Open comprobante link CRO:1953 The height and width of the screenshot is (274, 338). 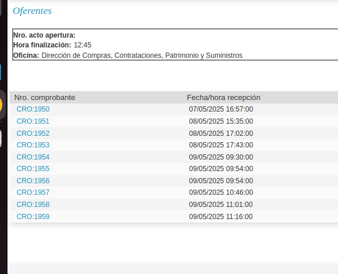point(33,145)
